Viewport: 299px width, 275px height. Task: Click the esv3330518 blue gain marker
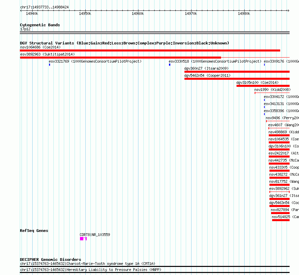[170, 65]
